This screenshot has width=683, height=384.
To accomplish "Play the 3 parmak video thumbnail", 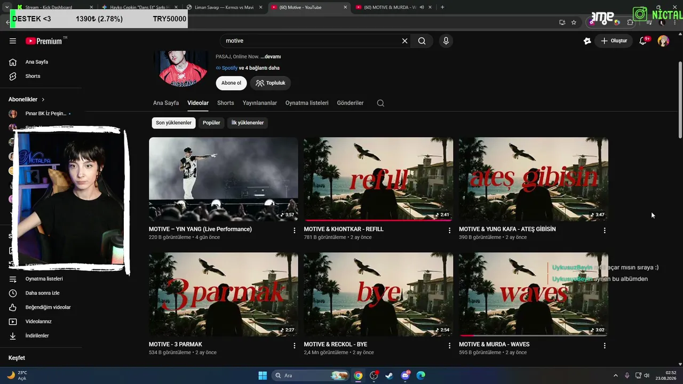I will (x=224, y=294).
